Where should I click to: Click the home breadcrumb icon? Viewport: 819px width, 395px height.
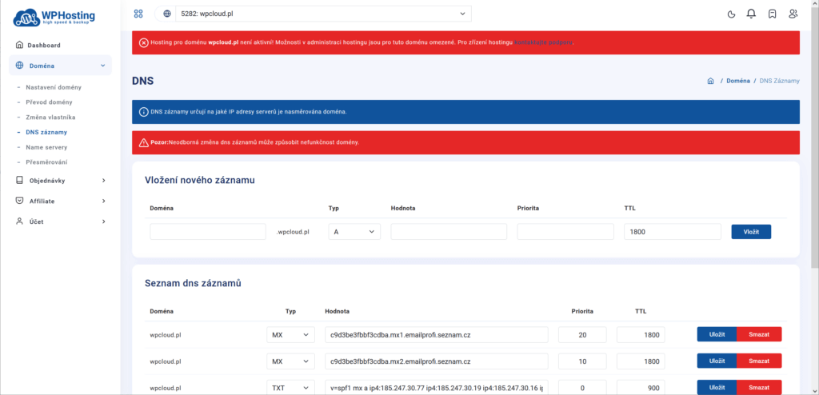(710, 81)
